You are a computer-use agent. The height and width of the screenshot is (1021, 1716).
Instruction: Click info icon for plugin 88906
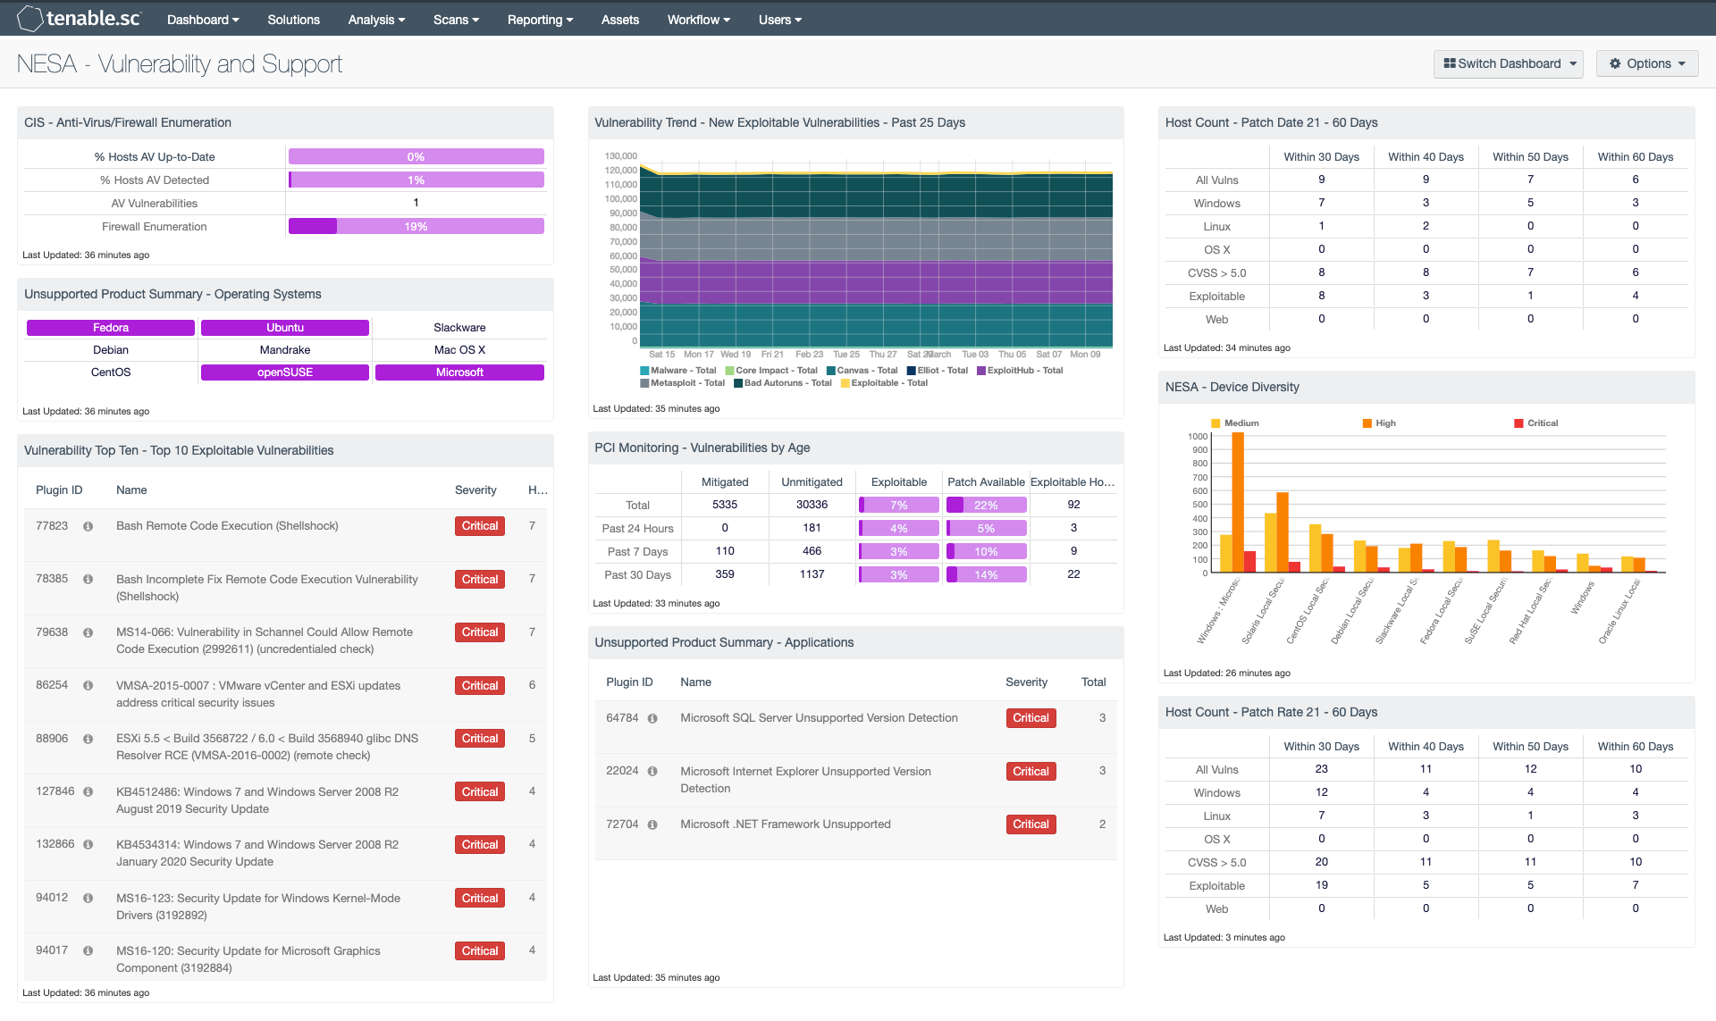(x=88, y=739)
